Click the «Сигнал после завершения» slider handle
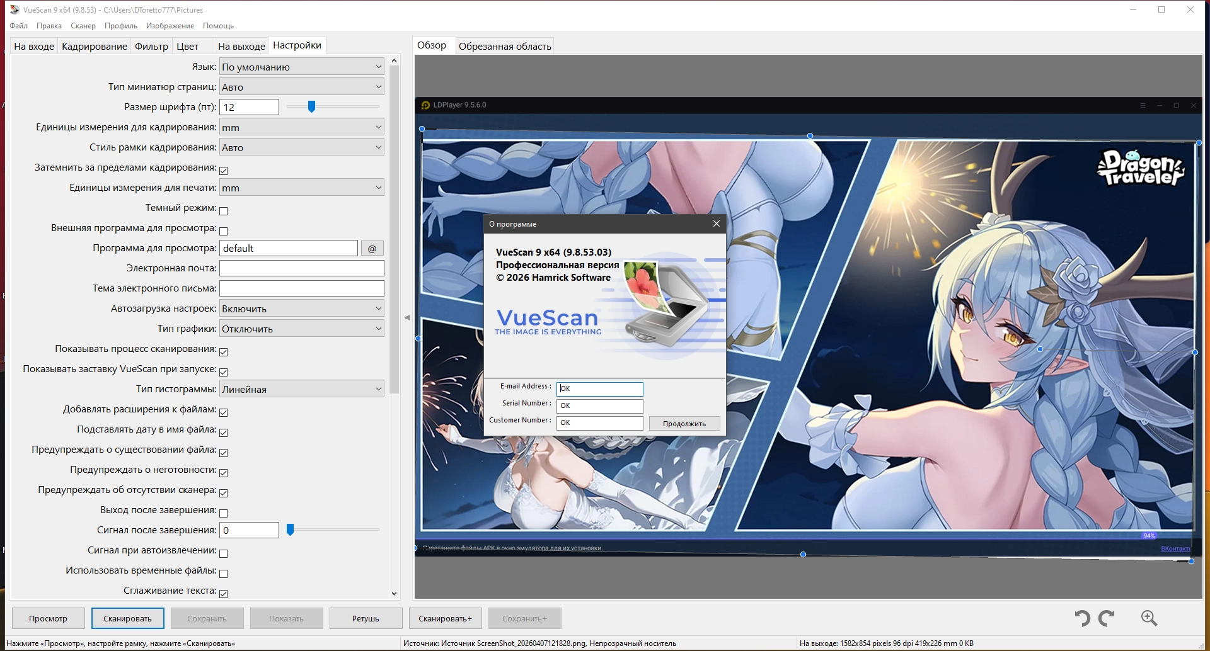This screenshot has width=1210, height=651. pyautogui.click(x=290, y=530)
